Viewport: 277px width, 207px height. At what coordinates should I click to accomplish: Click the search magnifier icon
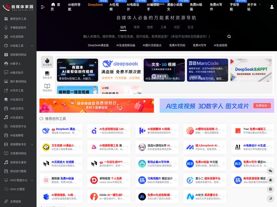[229, 36]
